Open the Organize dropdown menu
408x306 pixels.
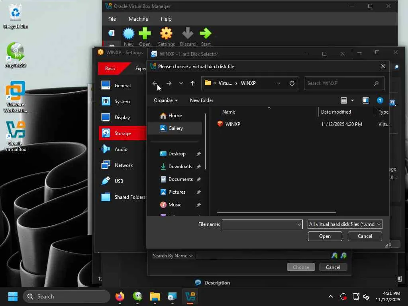click(x=166, y=100)
